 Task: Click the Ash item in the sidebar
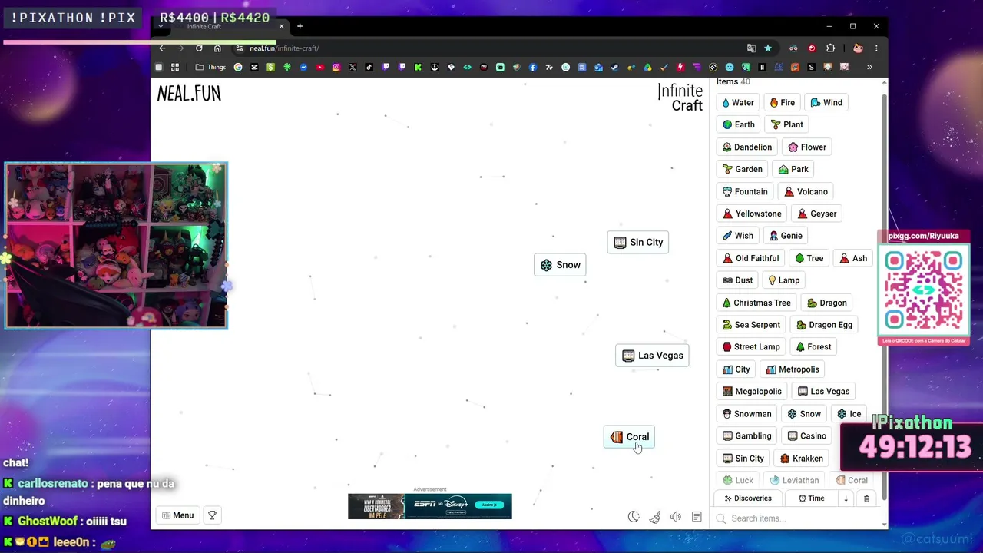point(853,258)
